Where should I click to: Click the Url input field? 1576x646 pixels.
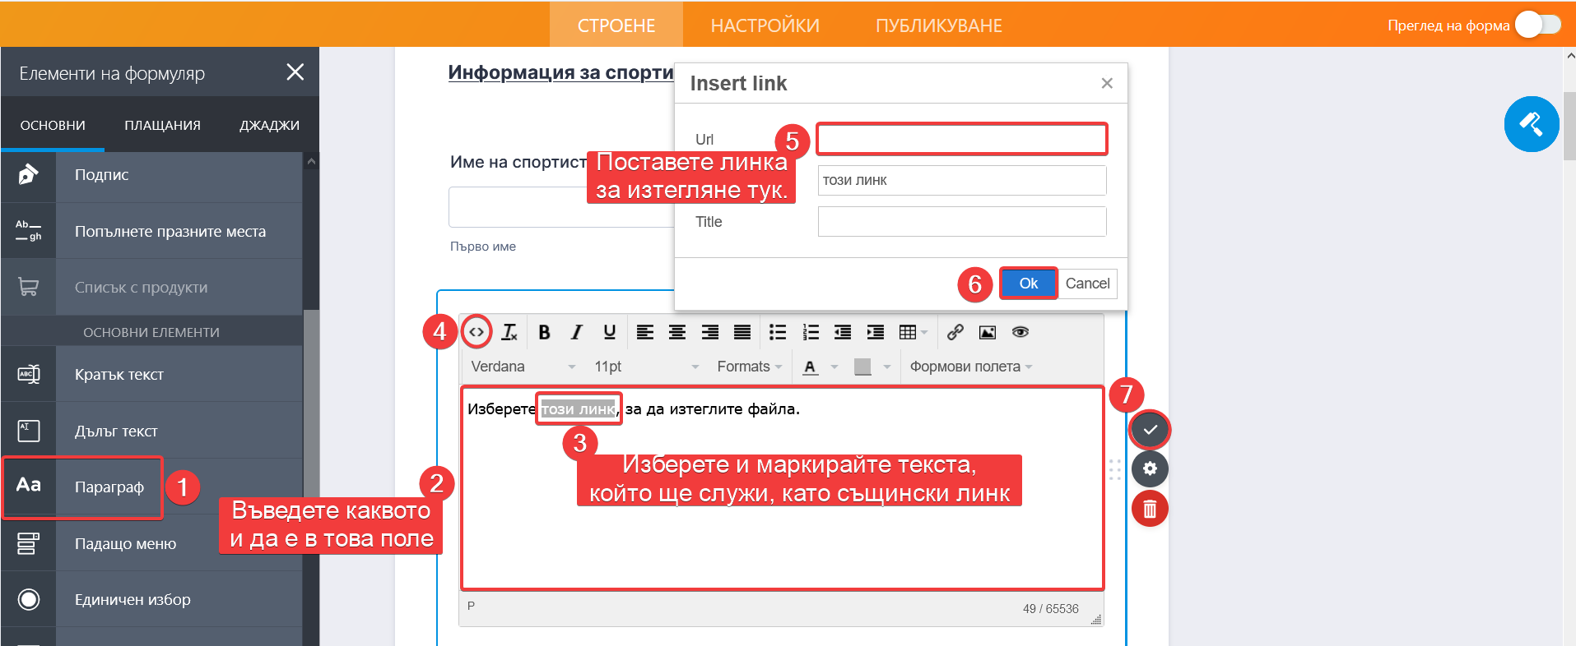[961, 140]
